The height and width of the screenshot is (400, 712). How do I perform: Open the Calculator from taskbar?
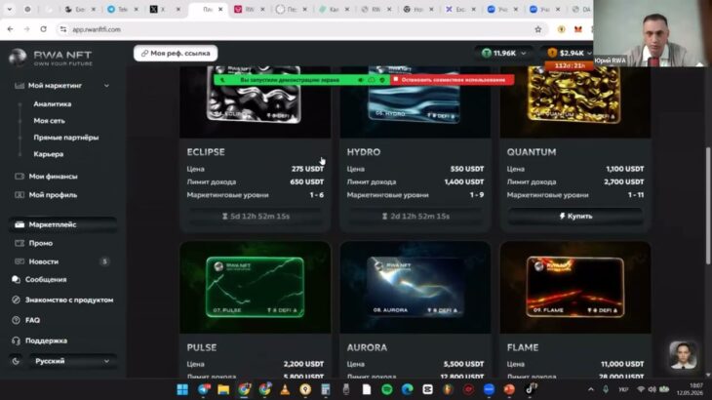[326, 389]
